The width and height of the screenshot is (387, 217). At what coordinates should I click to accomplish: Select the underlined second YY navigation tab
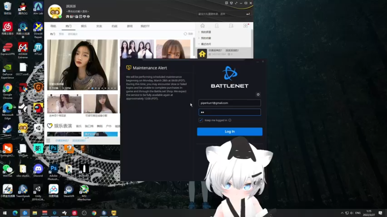[68, 26]
